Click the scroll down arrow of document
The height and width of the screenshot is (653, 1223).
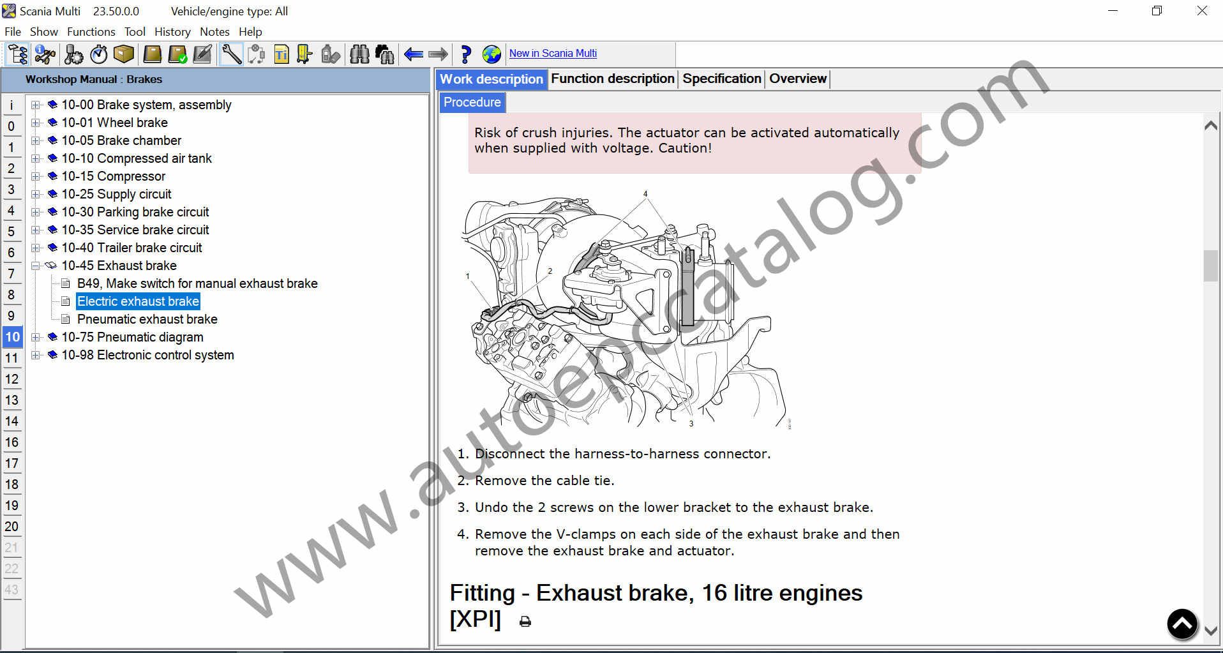click(x=1210, y=631)
